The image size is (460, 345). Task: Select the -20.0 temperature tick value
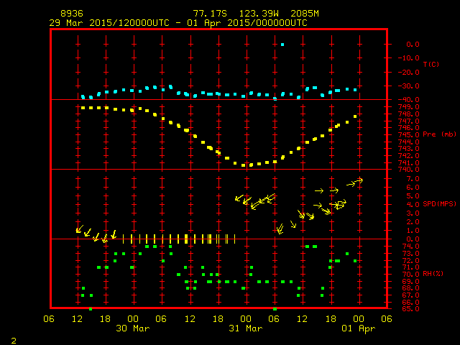[409, 72]
